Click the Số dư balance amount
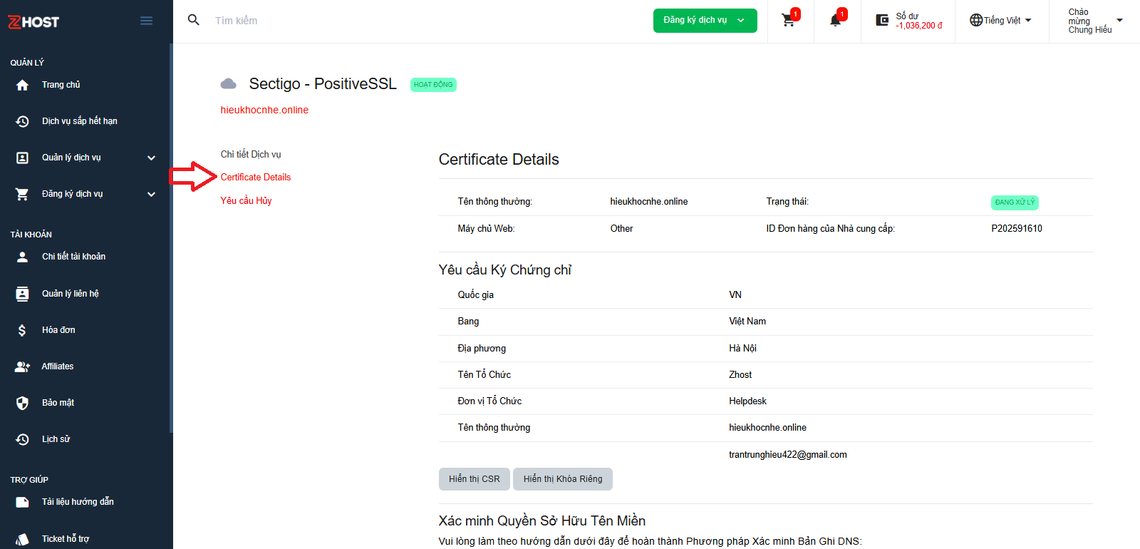 tap(919, 26)
